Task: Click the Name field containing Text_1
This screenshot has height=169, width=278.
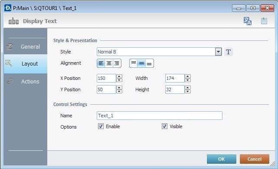Action: tap(160, 116)
